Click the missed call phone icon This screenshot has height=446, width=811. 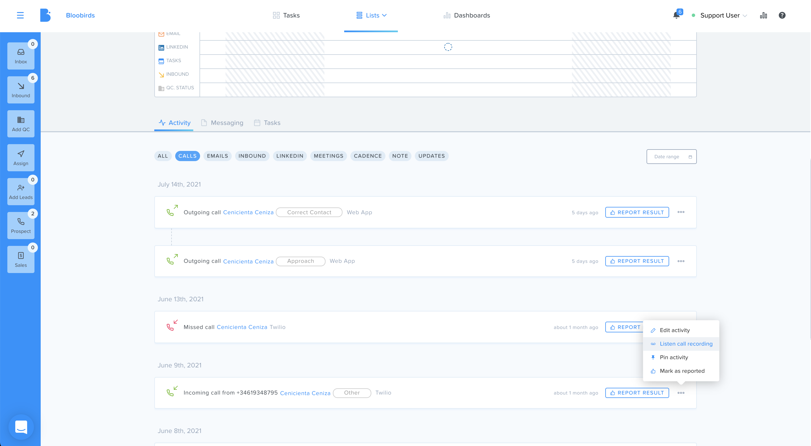click(172, 325)
